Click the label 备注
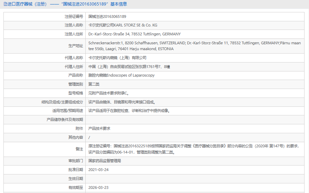The height and width of the screenshot is (193, 309). coord(79,149)
